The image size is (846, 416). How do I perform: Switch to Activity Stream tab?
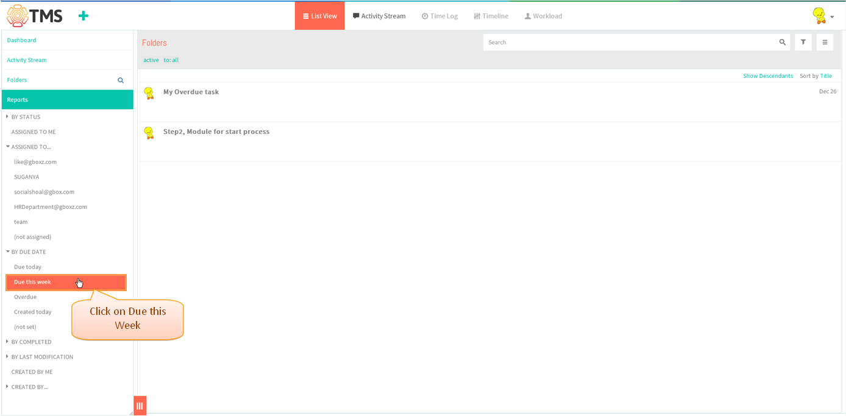(x=379, y=16)
